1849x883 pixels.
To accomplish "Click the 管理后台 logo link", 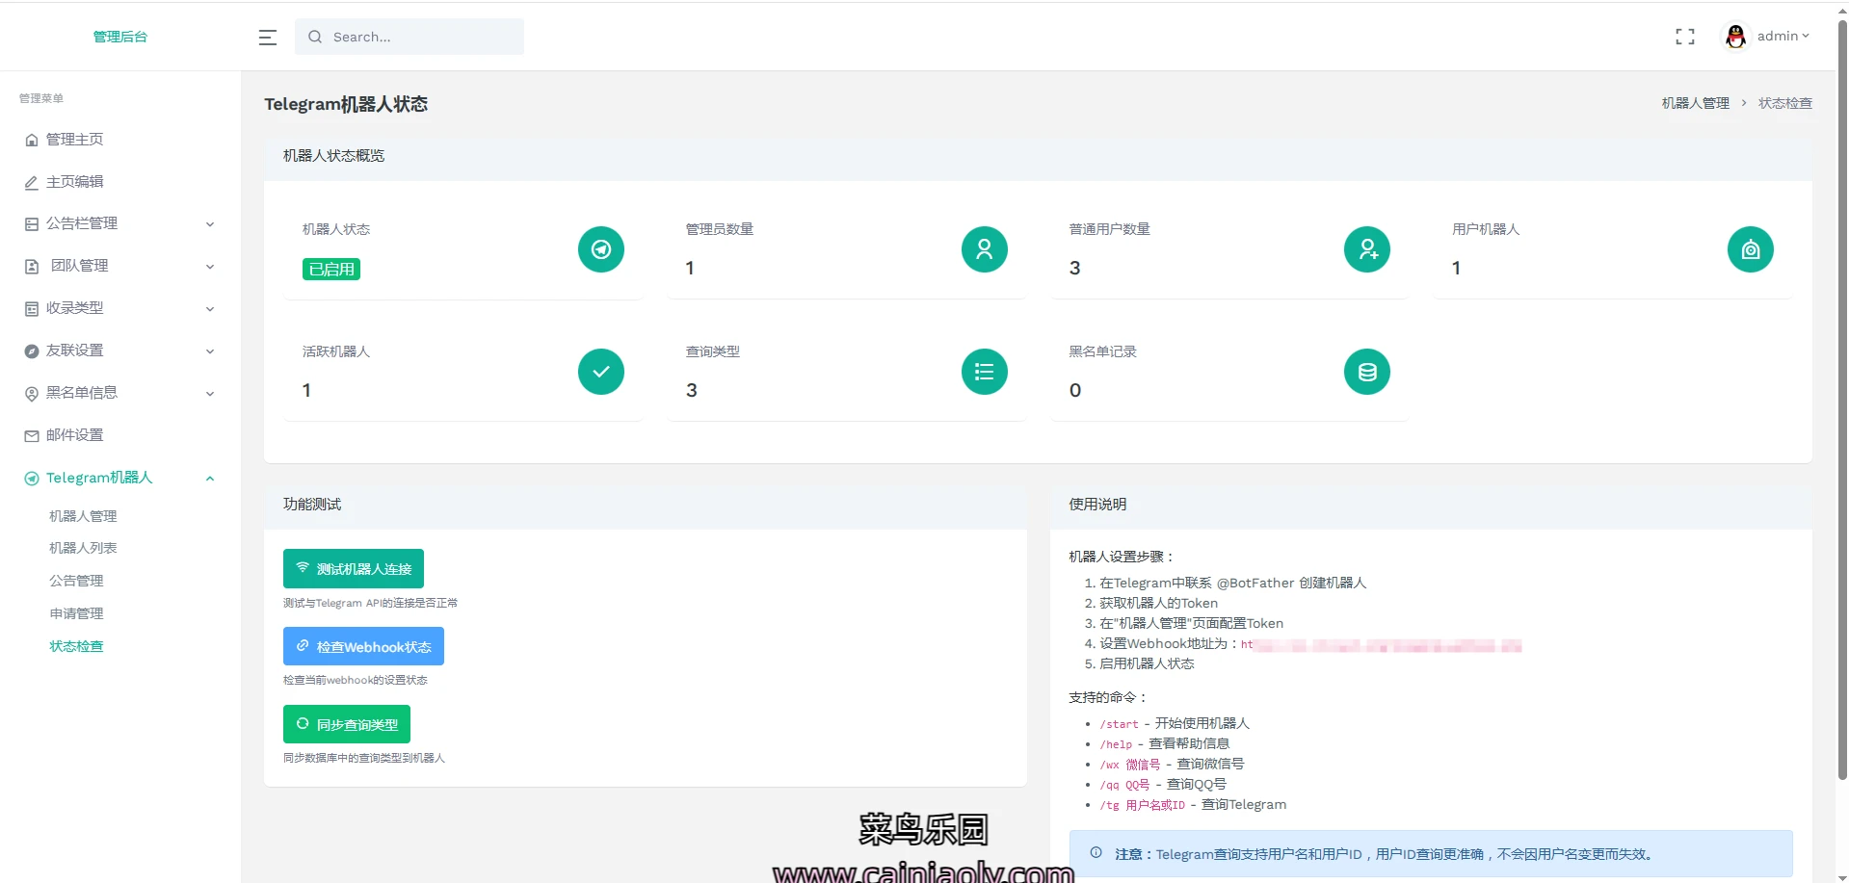I will pyautogui.click(x=120, y=37).
